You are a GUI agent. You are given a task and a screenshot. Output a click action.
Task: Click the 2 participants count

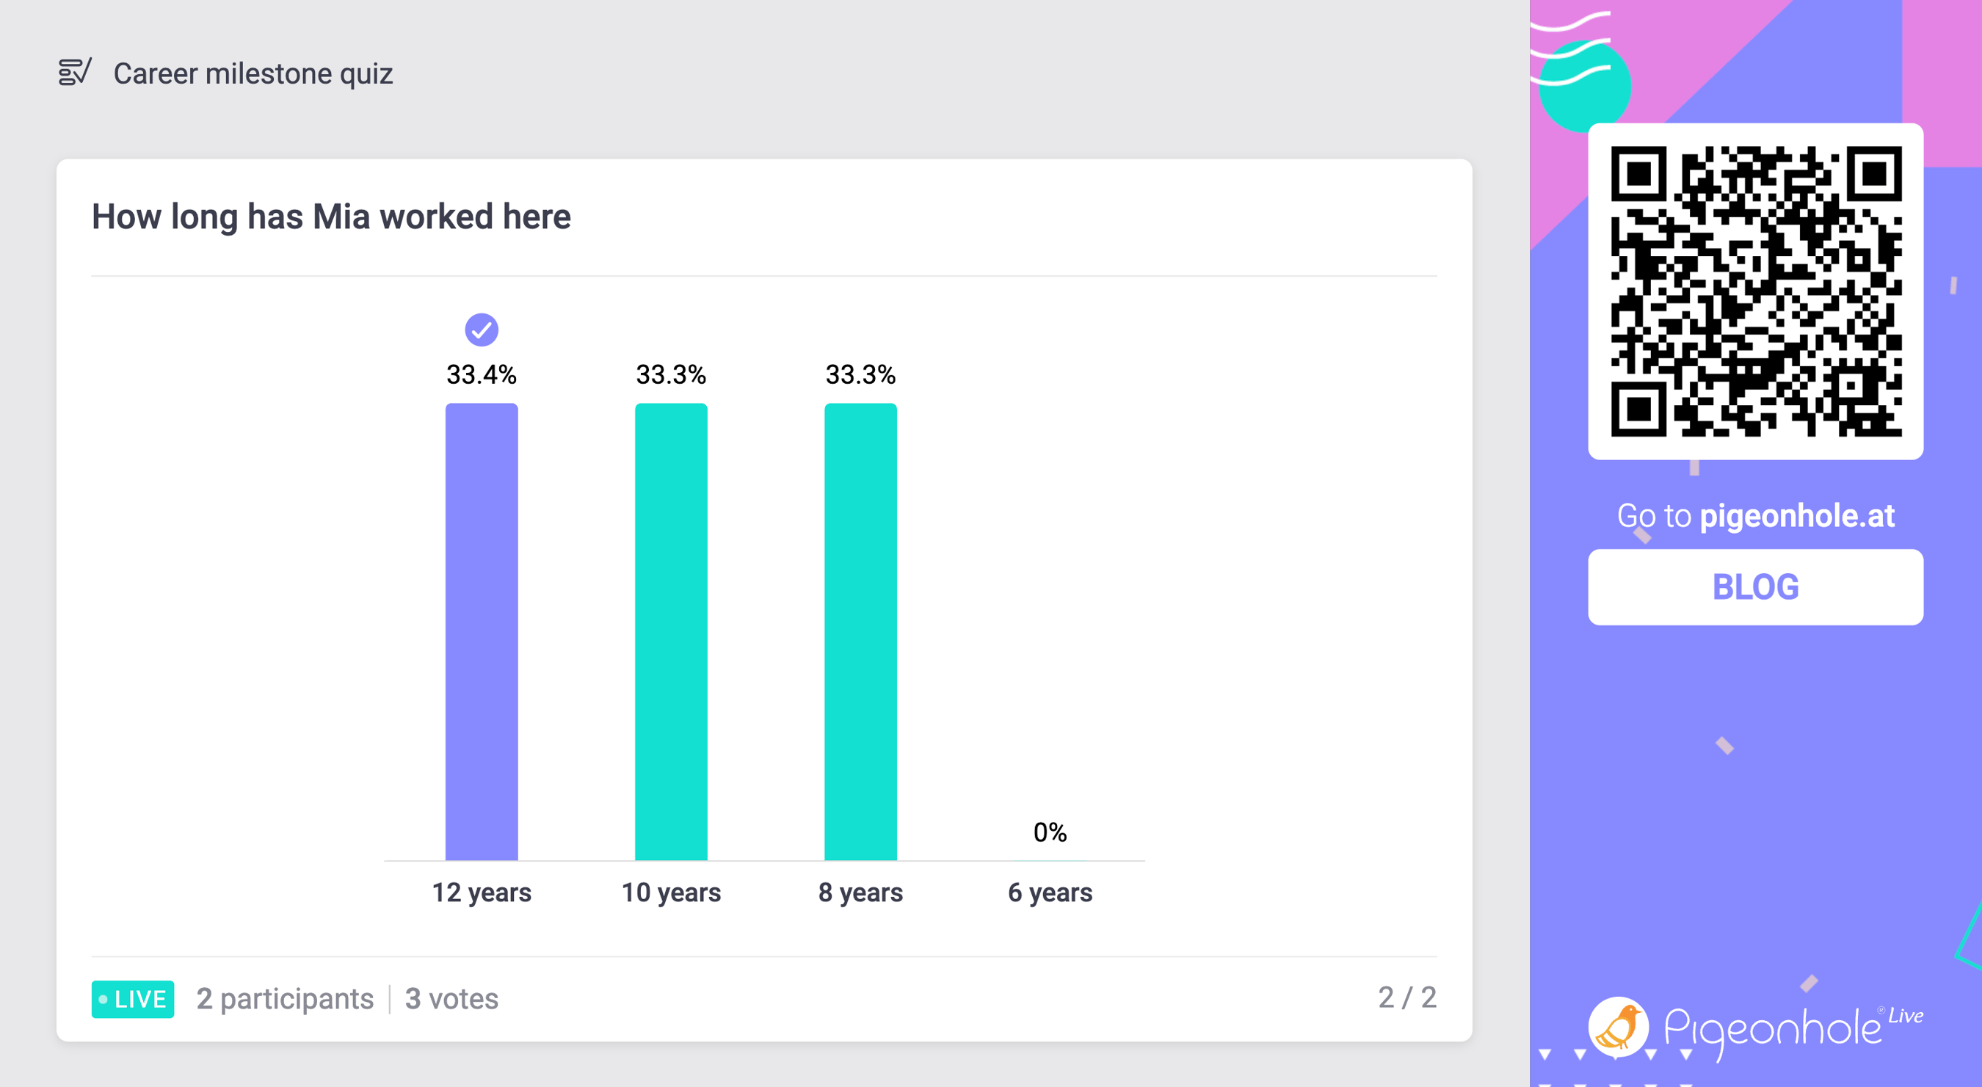pos(285,998)
